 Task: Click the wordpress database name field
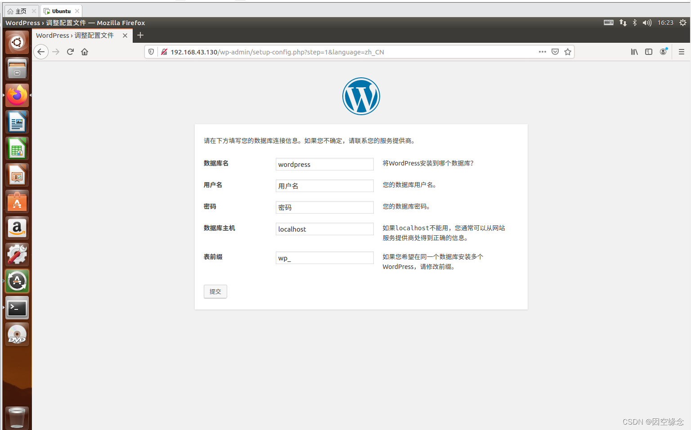(324, 164)
